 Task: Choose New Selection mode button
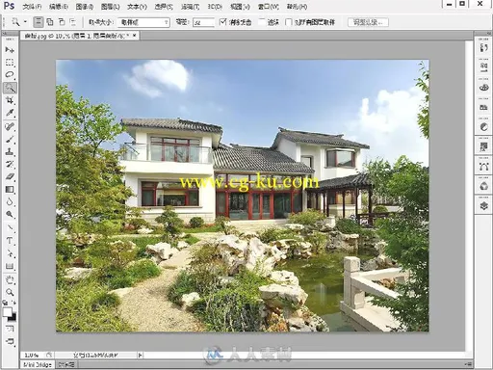click(x=39, y=22)
